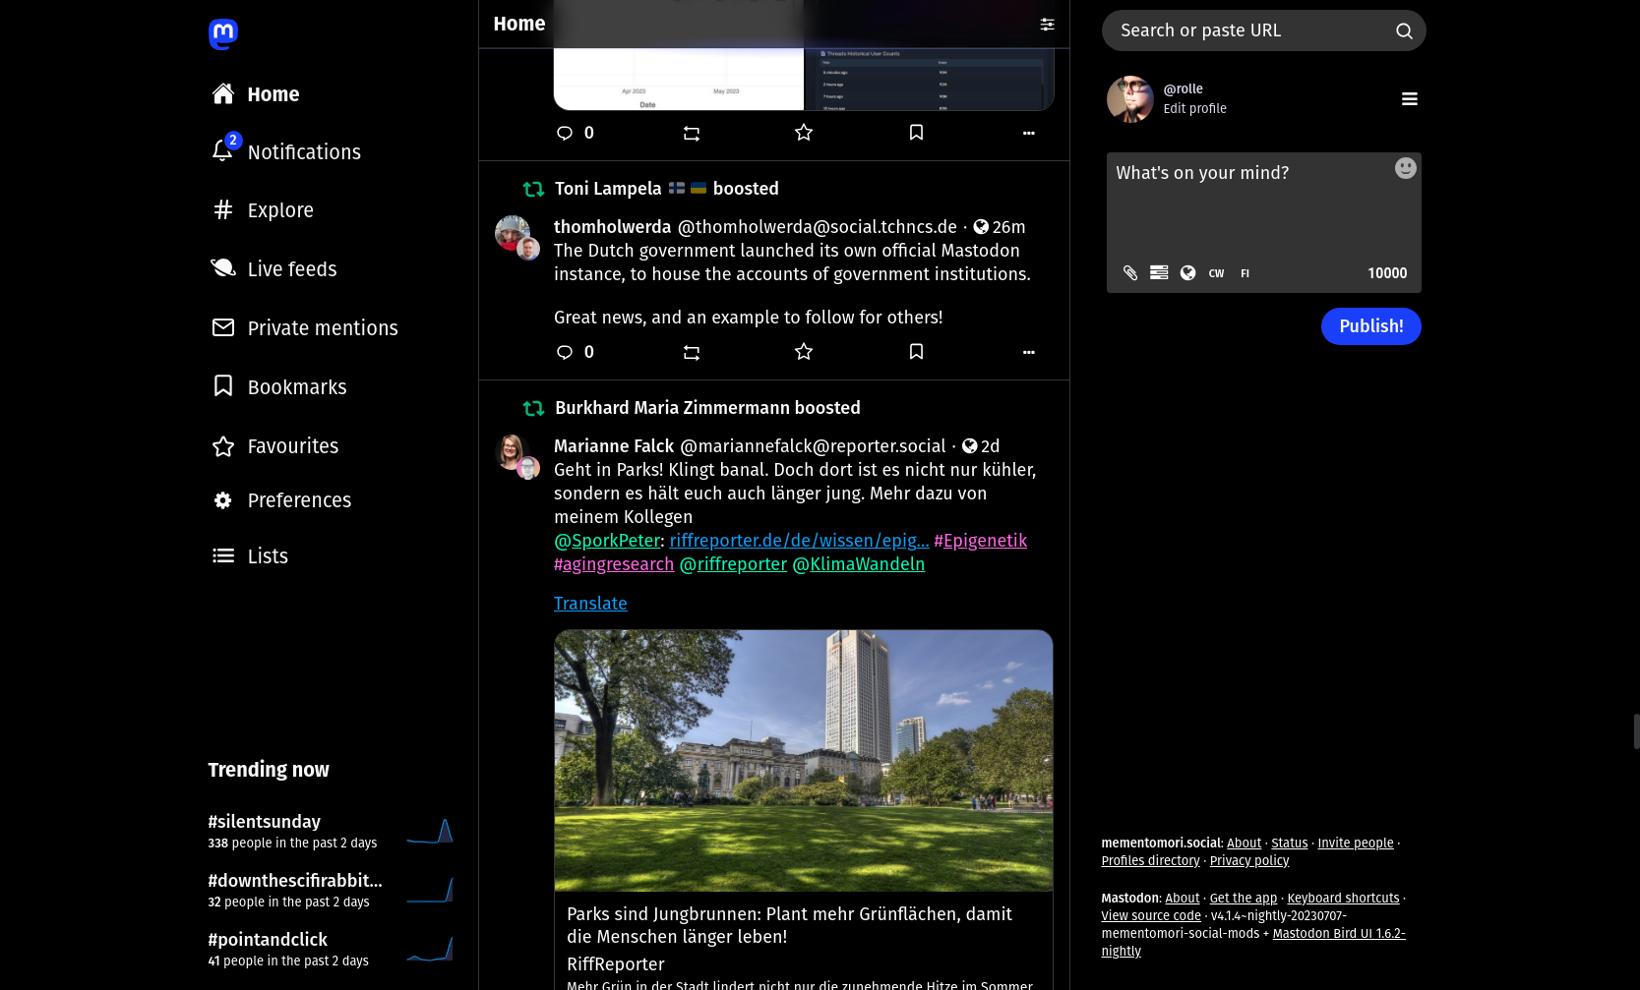This screenshot has width=1640, height=990.
Task: Open Burkhard Maria Zimmermann's profile link
Action: tap(672, 408)
